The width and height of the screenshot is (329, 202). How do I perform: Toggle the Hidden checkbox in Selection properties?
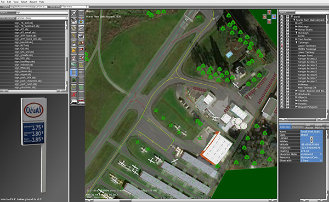pos(311,141)
